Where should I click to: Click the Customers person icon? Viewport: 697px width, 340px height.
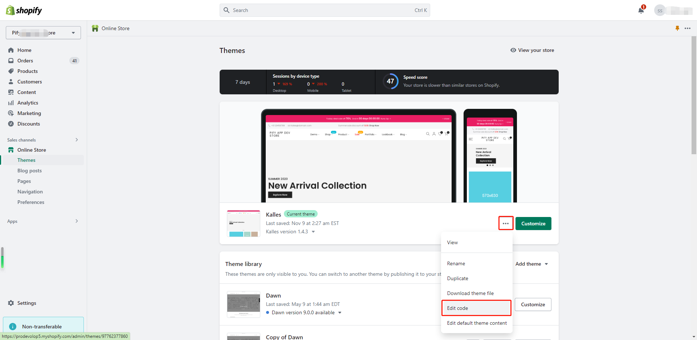coord(11,82)
